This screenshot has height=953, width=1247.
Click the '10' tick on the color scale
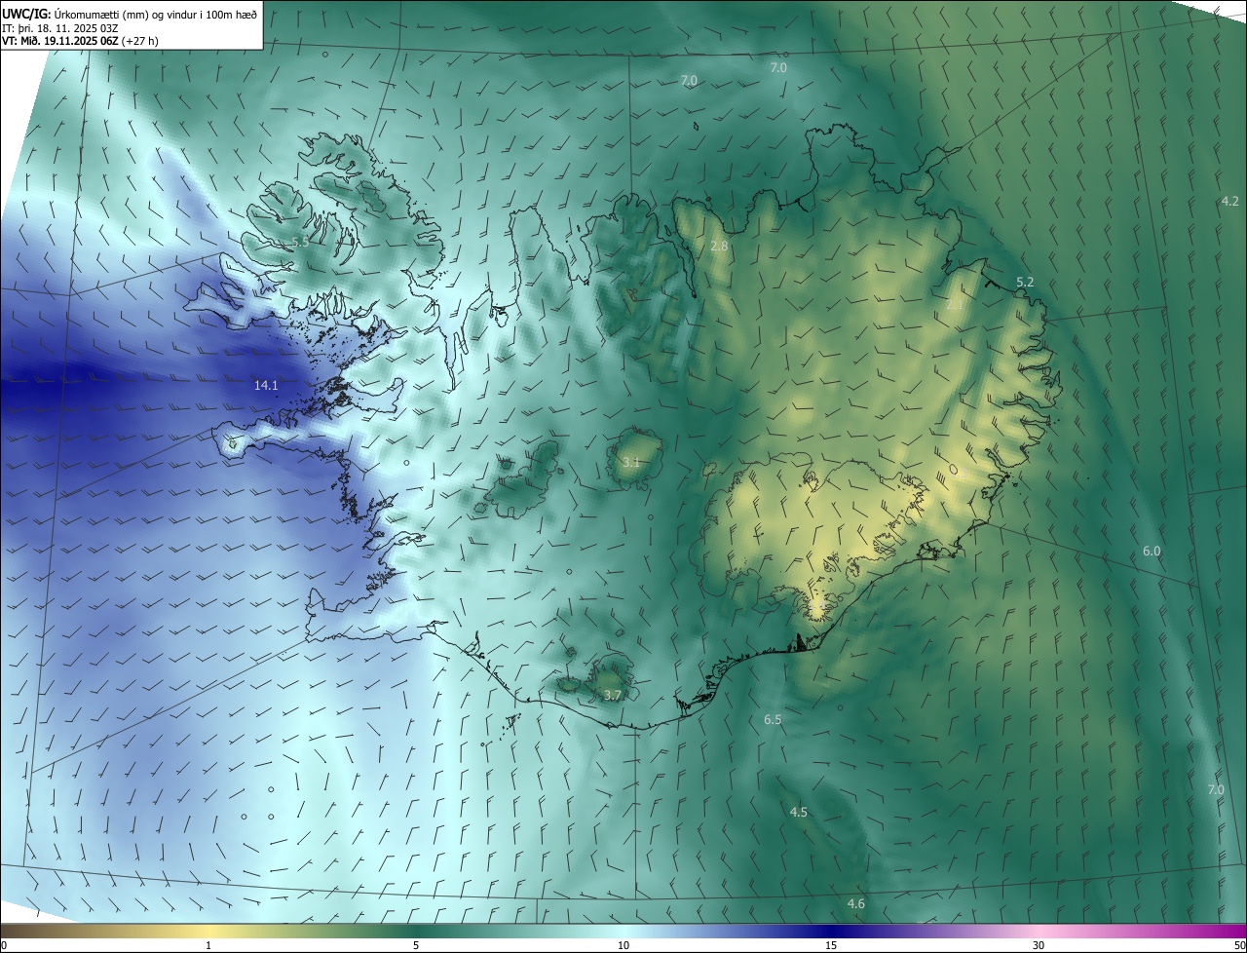(623, 946)
